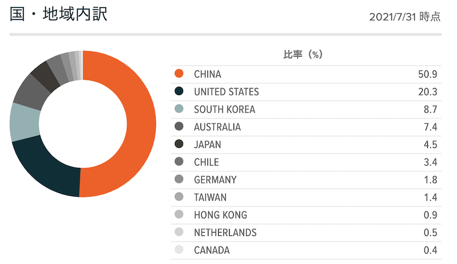Screen dimensions: 457x264
Task: Click the gray Australia legend dot
Action: [179, 126]
